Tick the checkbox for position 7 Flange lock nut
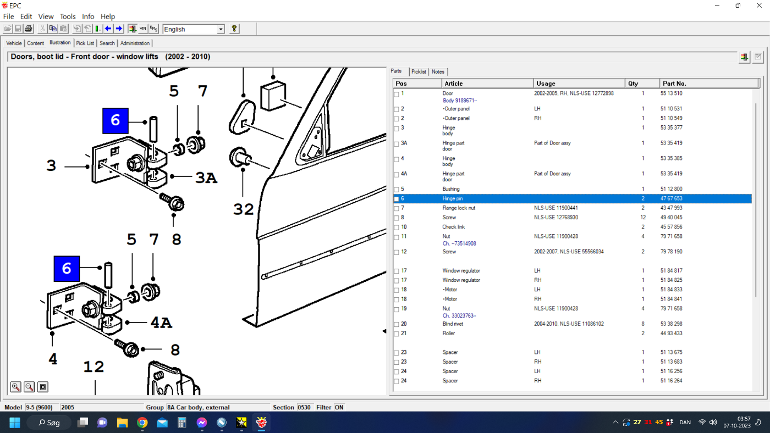The image size is (770, 433). click(397, 208)
